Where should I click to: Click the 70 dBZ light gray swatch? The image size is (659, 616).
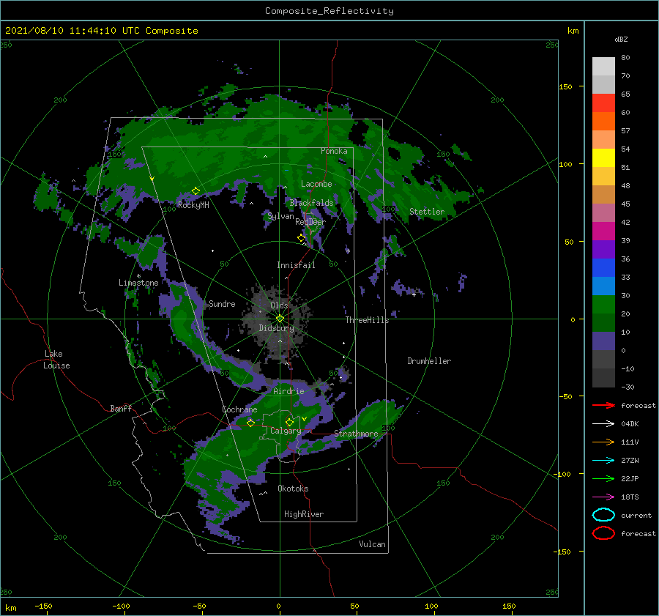(x=603, y=66)
